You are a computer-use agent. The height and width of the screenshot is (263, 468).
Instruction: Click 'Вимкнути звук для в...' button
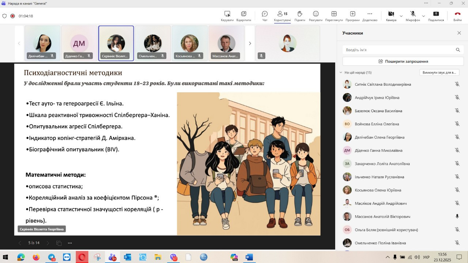point(439,73)
